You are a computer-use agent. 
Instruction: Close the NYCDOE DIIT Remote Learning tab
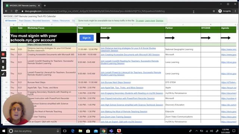pos(39,6)
